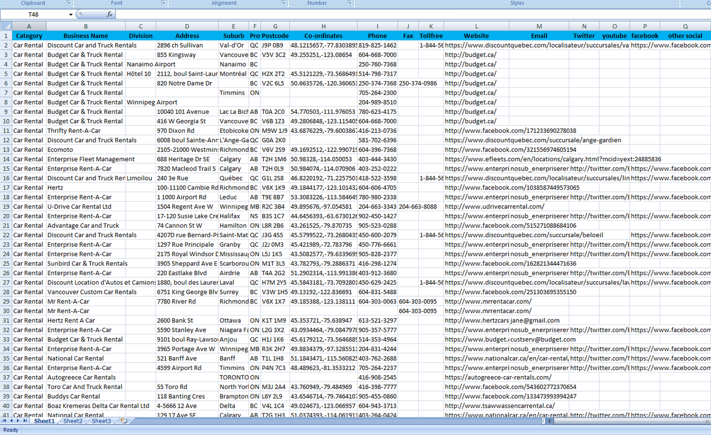
Task: Switch to the Sheet2 tab
Action: [73, 421]
